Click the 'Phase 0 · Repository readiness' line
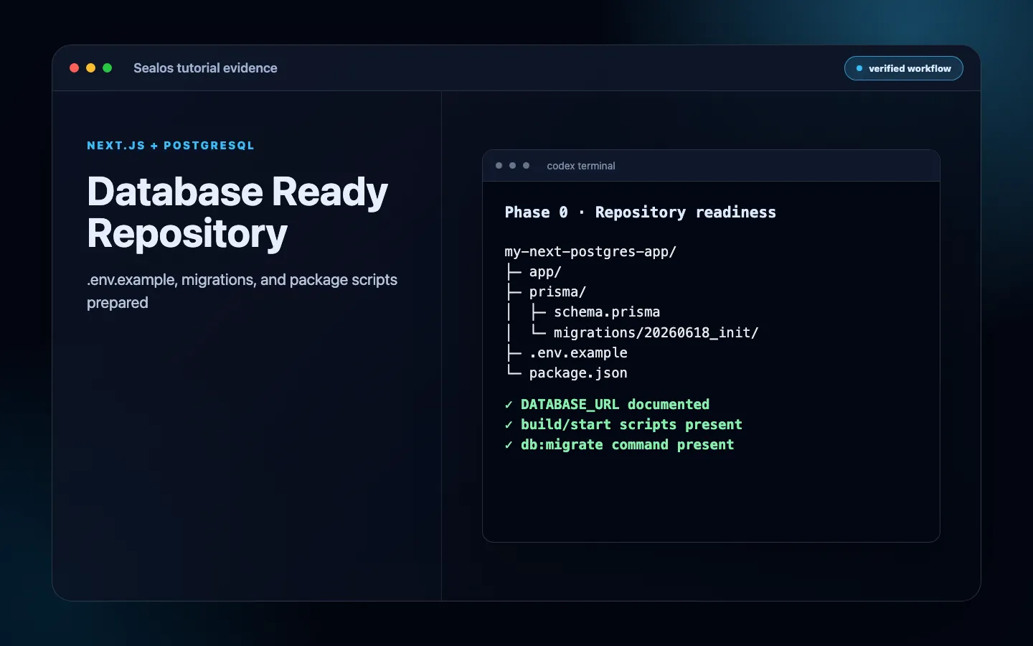This screenshot has width=1033, height=646. [x=640, y=212]
